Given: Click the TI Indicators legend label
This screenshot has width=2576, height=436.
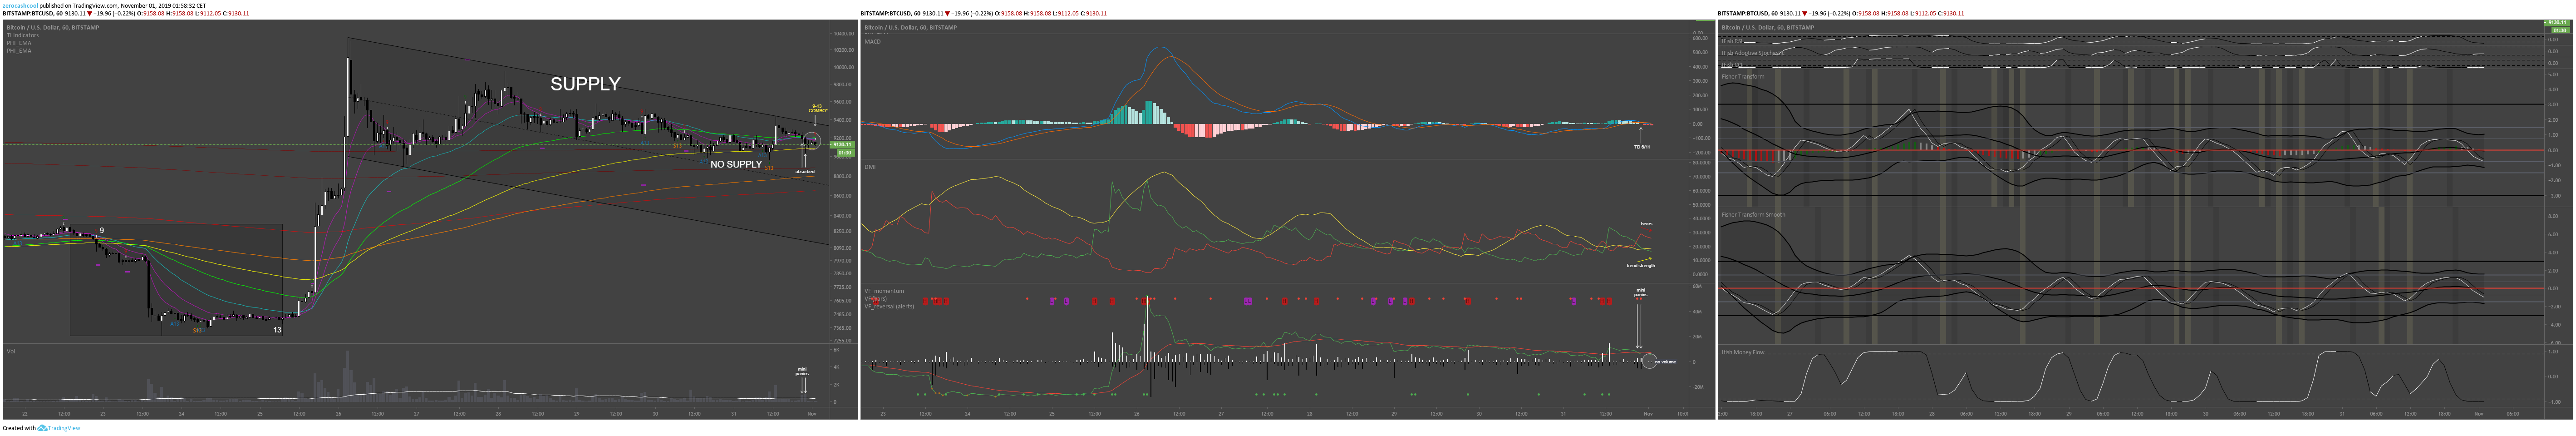Looking at the screenshot, I should 23,36.
